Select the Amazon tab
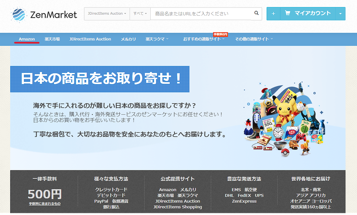Screen dimensions: 357x215 pos(27,39)
